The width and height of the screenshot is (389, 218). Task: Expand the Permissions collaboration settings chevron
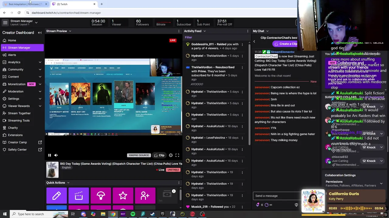(x=381, y=183)
